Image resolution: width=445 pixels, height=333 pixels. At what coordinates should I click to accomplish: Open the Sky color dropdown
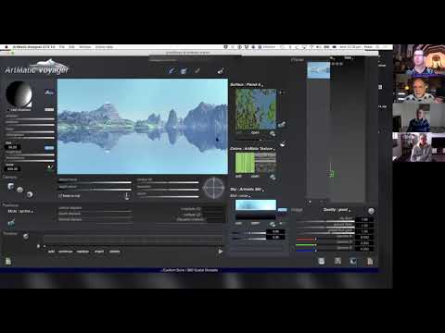[240, 196]
